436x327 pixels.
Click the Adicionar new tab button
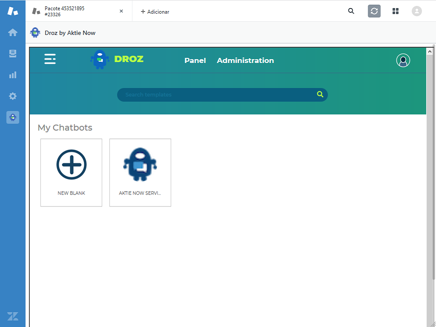[x=155, y=11]
